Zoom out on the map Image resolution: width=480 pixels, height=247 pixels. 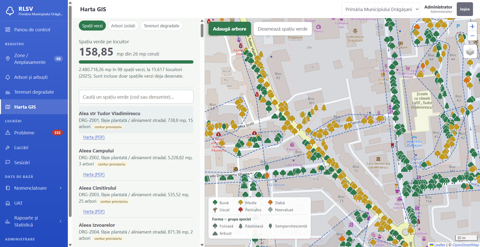point(472,36)
